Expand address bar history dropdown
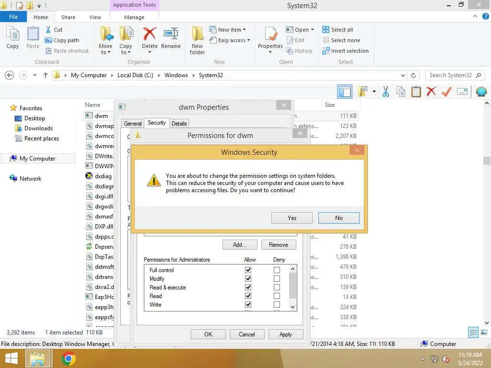 tap(403, 75)
